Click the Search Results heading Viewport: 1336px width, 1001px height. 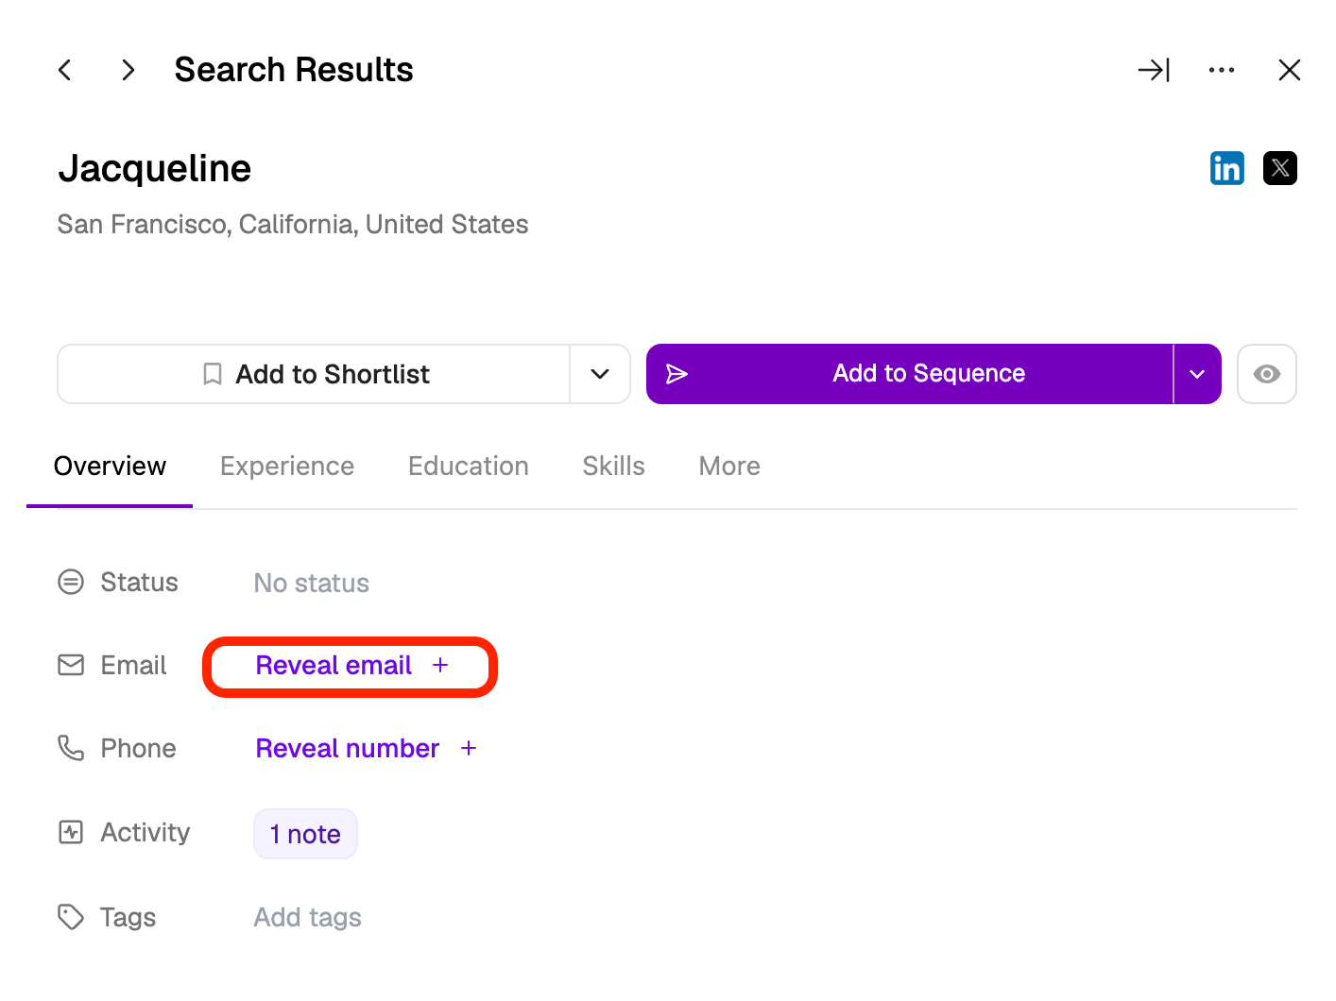click(294, 70)
